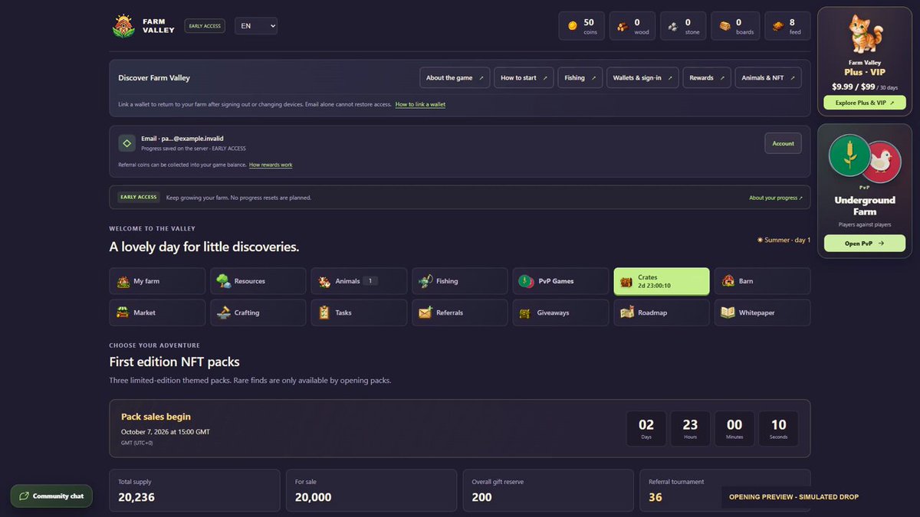The height and width of the screenshot is (517, 920).
Task: Open the Animals menu tile
Action: 359,281
